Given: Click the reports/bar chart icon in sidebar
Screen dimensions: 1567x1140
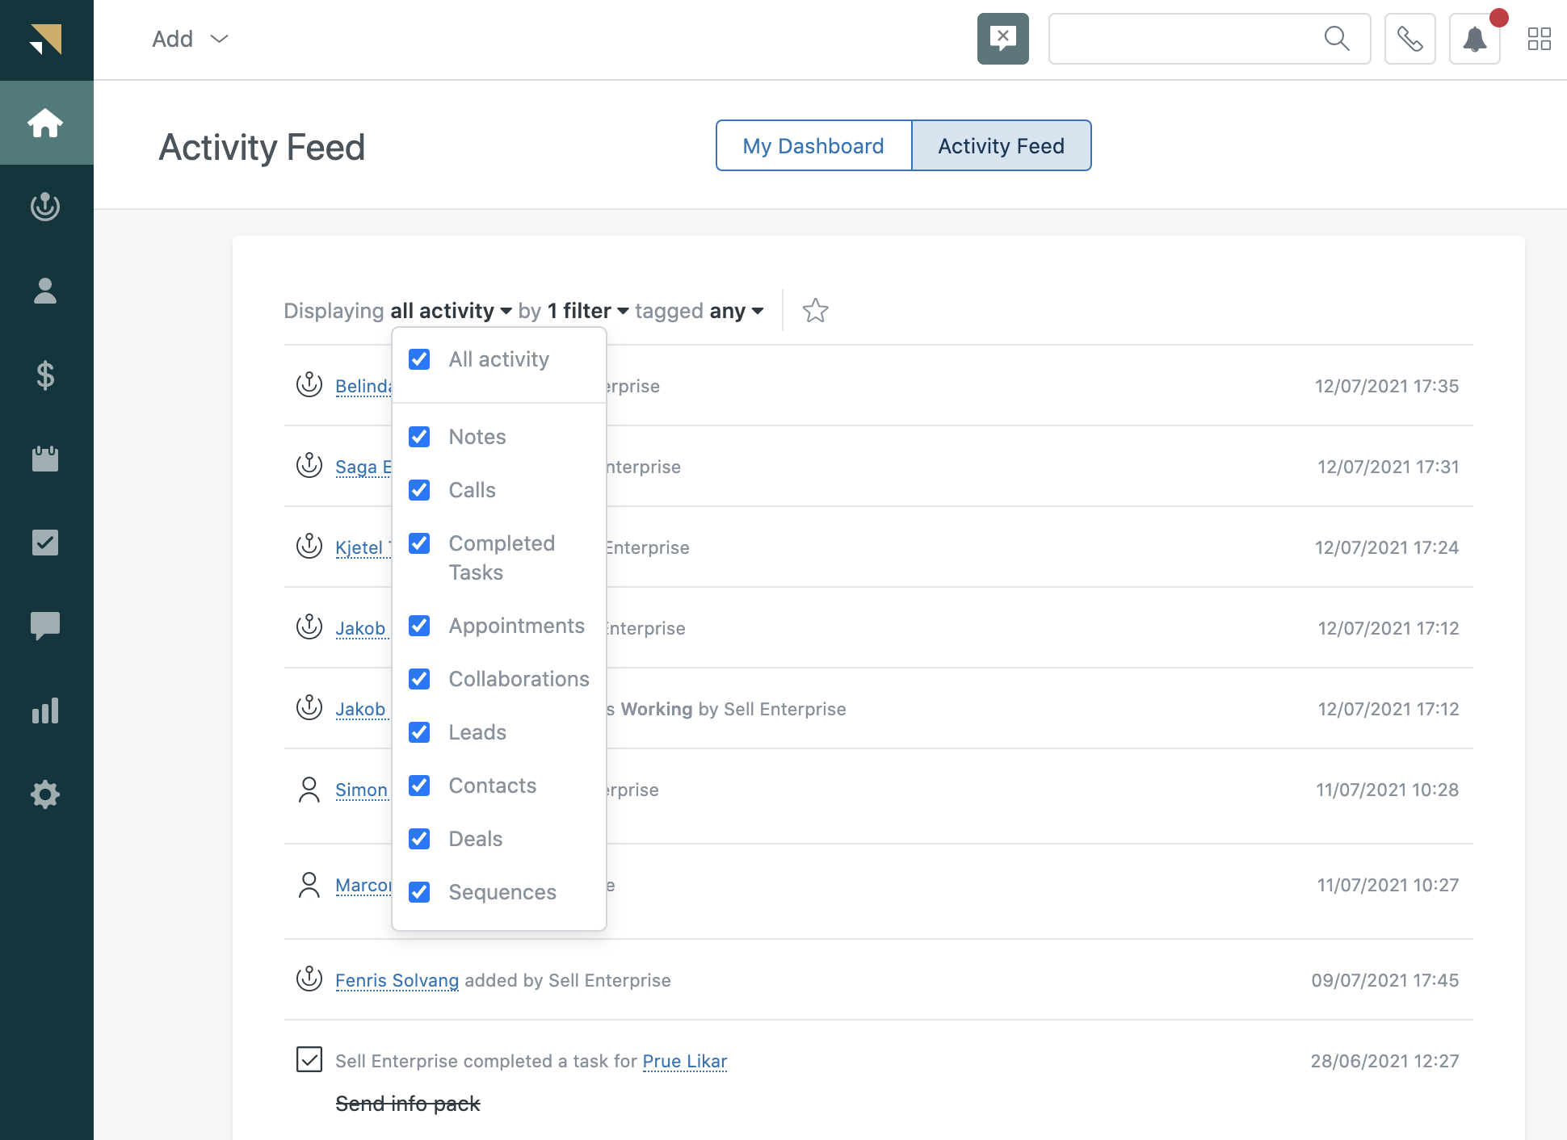Looking at the screenshot, I should [46, 710].
